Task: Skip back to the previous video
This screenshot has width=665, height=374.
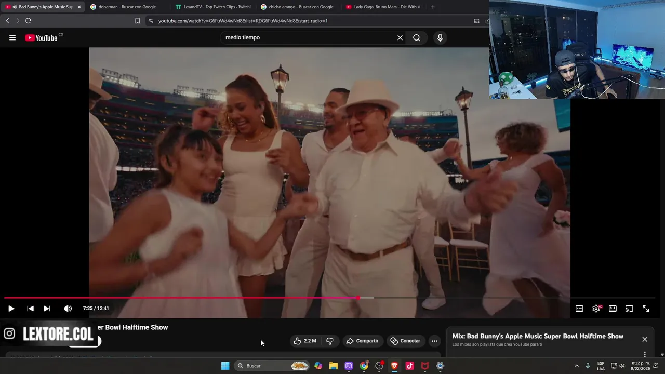Action: [x=30, y=309]
